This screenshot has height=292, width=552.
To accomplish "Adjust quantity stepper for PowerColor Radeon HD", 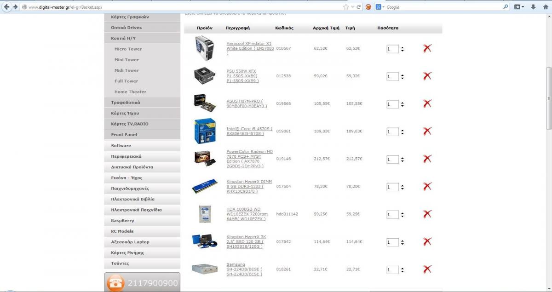I will pos(402,160).
